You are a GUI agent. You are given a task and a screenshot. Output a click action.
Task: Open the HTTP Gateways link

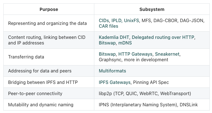coord(135,54)
